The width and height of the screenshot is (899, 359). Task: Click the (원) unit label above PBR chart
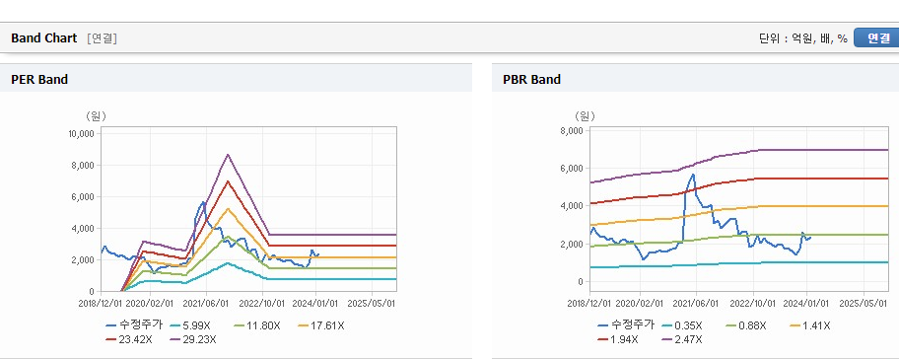point(585,116)
